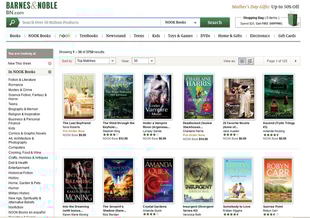
Task: Select Historical Fiction category
Action: coord(20,172)
